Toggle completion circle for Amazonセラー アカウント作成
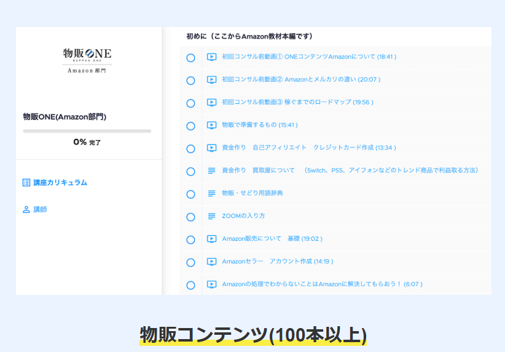Image resolution: width=505 pixels, height=352 pixels. tap(190, 262)
